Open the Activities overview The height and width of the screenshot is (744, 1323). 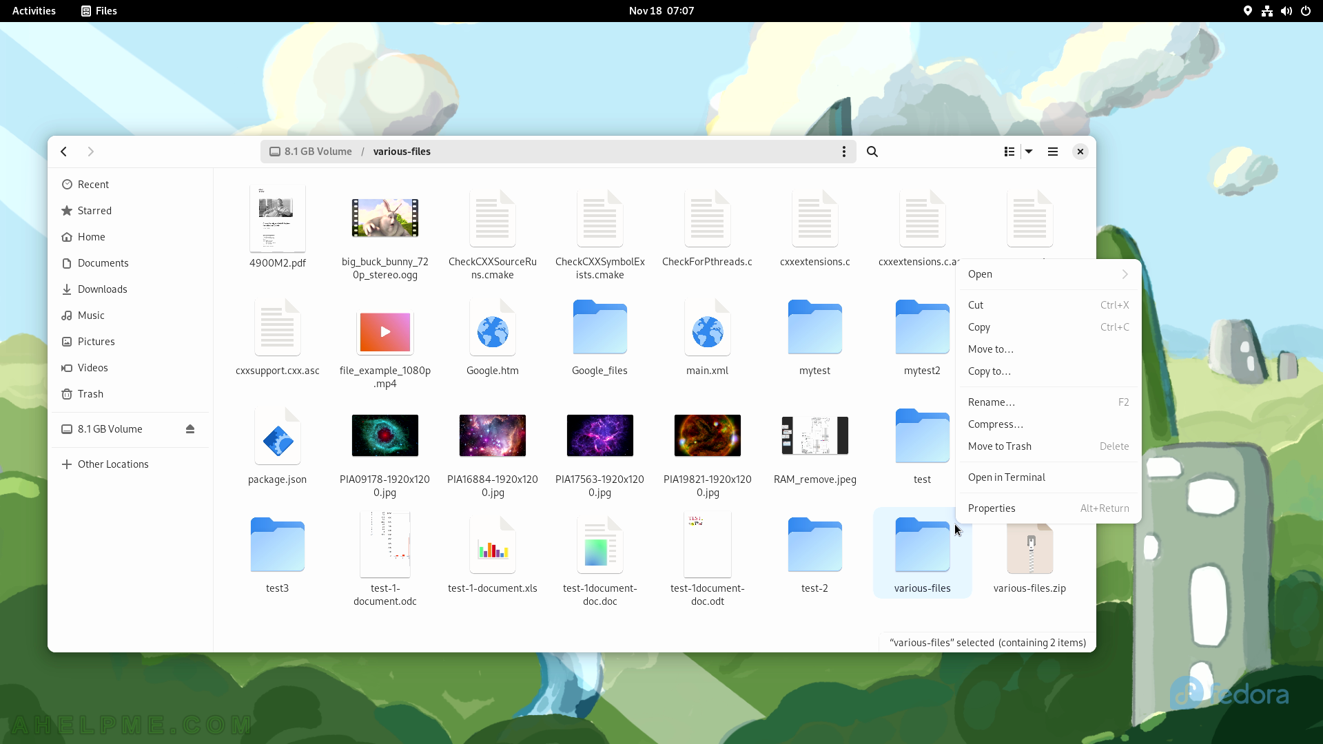click(34, 11)
